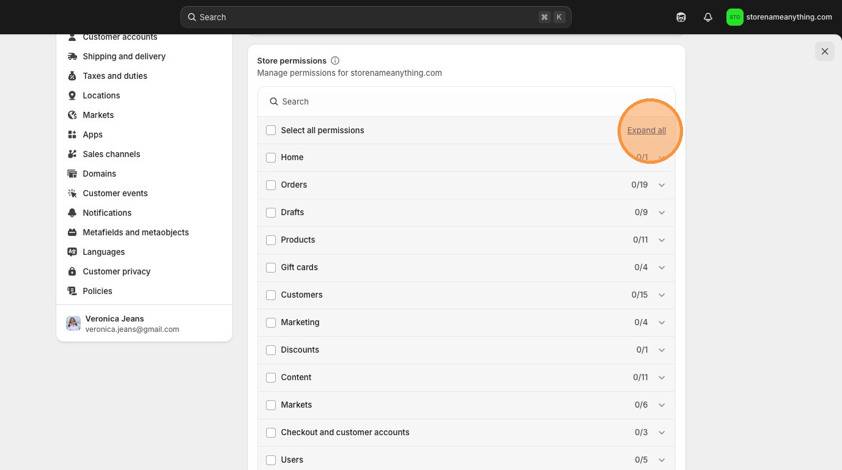Click the green STO store avatar
Image resolution: width=842 pixels, height=470 pixels.
click(x=734, y=17)
